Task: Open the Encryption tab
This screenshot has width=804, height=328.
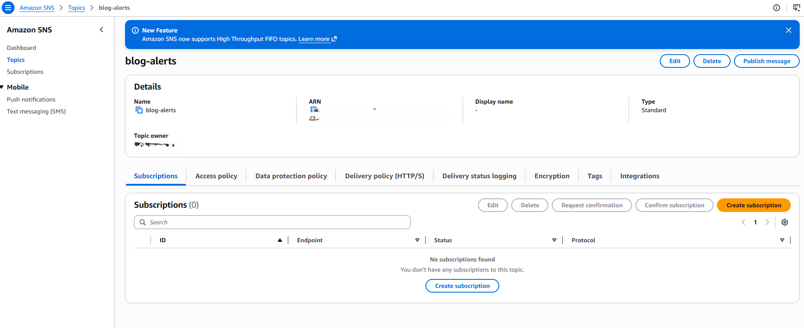Action: pyautogui.click(x=551, y=176)
